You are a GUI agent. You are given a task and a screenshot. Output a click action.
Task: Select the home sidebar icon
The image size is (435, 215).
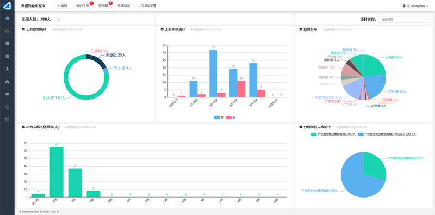[x=7, y=82]
